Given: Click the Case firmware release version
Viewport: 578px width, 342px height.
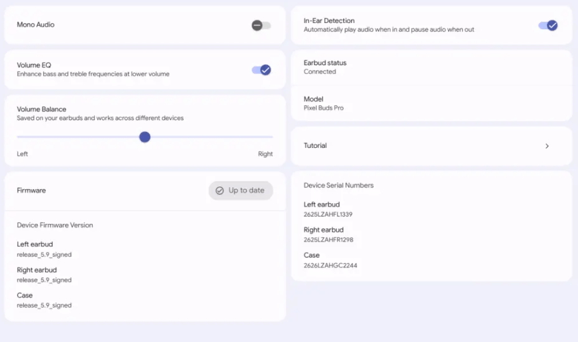Looking at the screenshot, I should pos(44,305).
